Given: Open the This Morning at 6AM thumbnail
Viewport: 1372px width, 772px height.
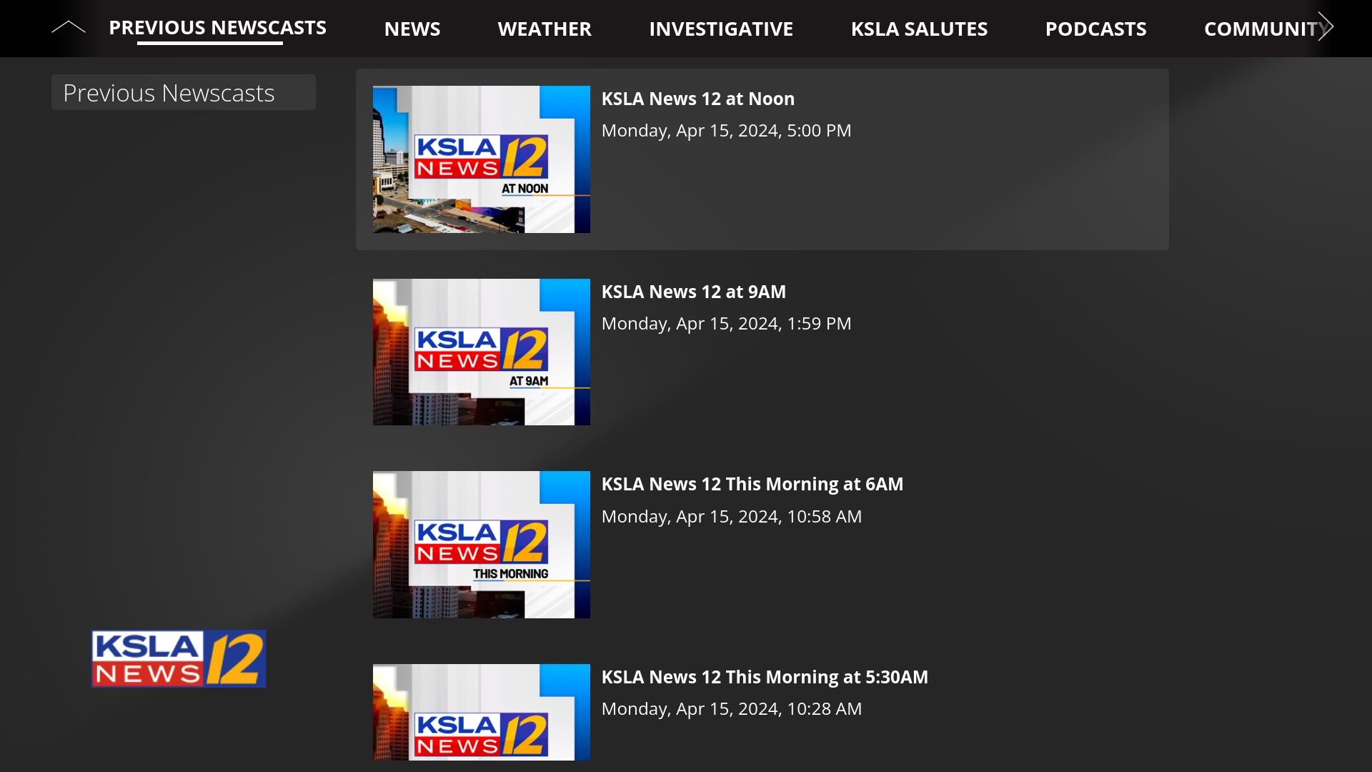Looking at the screenshot, I should coord(481,544).
